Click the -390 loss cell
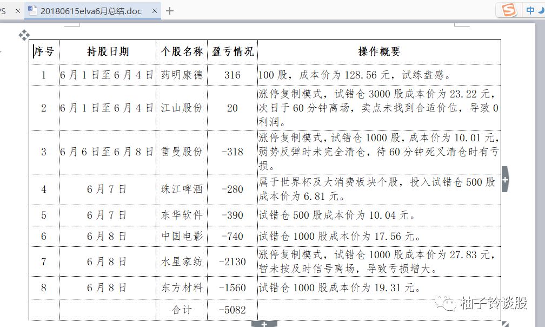Viewport: 545px width, 327px height. coord(232,215)
